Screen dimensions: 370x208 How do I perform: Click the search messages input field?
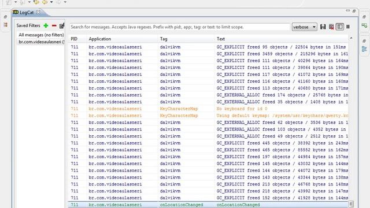(180, 27)
